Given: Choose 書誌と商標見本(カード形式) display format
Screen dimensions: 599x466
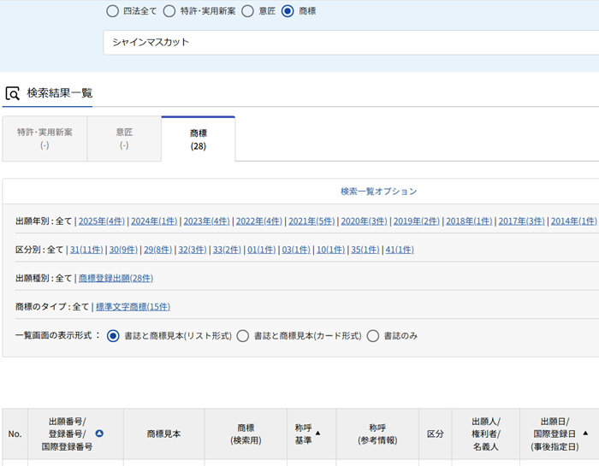Looking at the screenshot, I should [243, 336].
